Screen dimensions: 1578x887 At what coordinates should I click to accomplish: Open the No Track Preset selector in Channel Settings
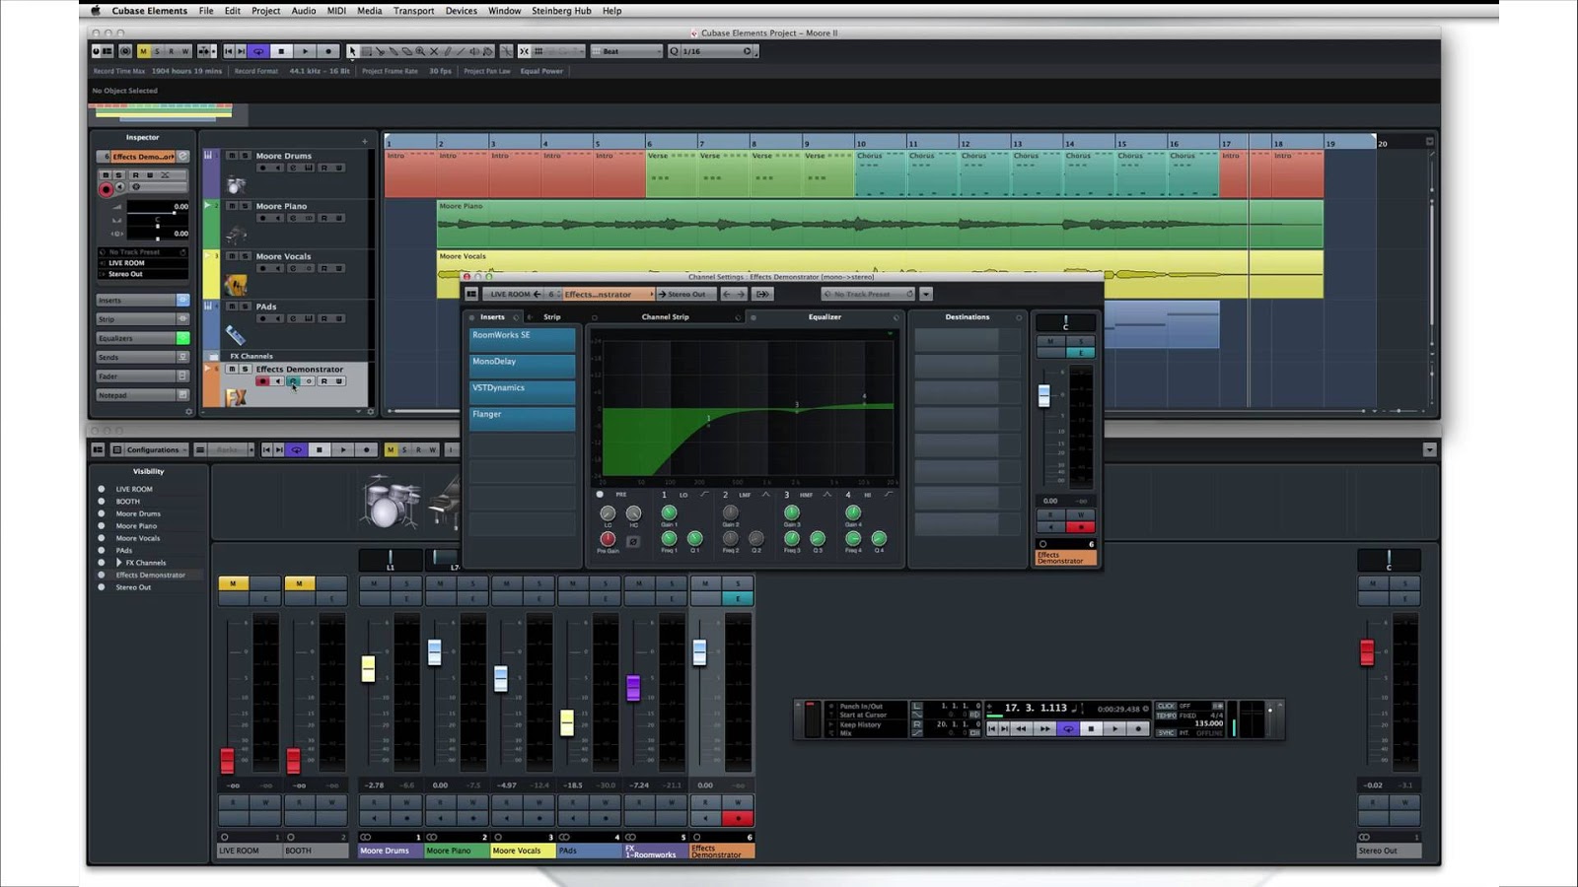868,294
